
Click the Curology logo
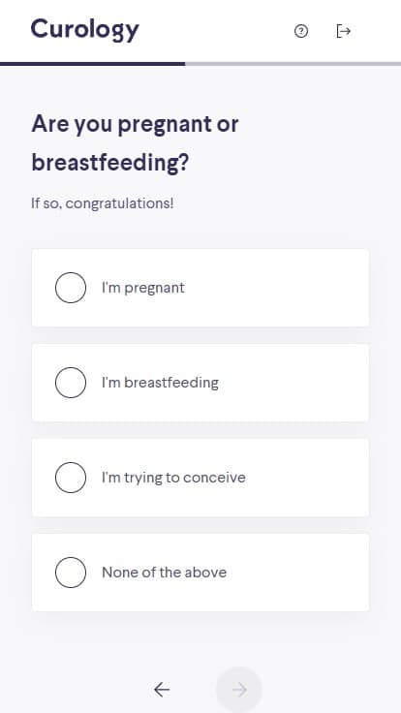tap(84, 29)
